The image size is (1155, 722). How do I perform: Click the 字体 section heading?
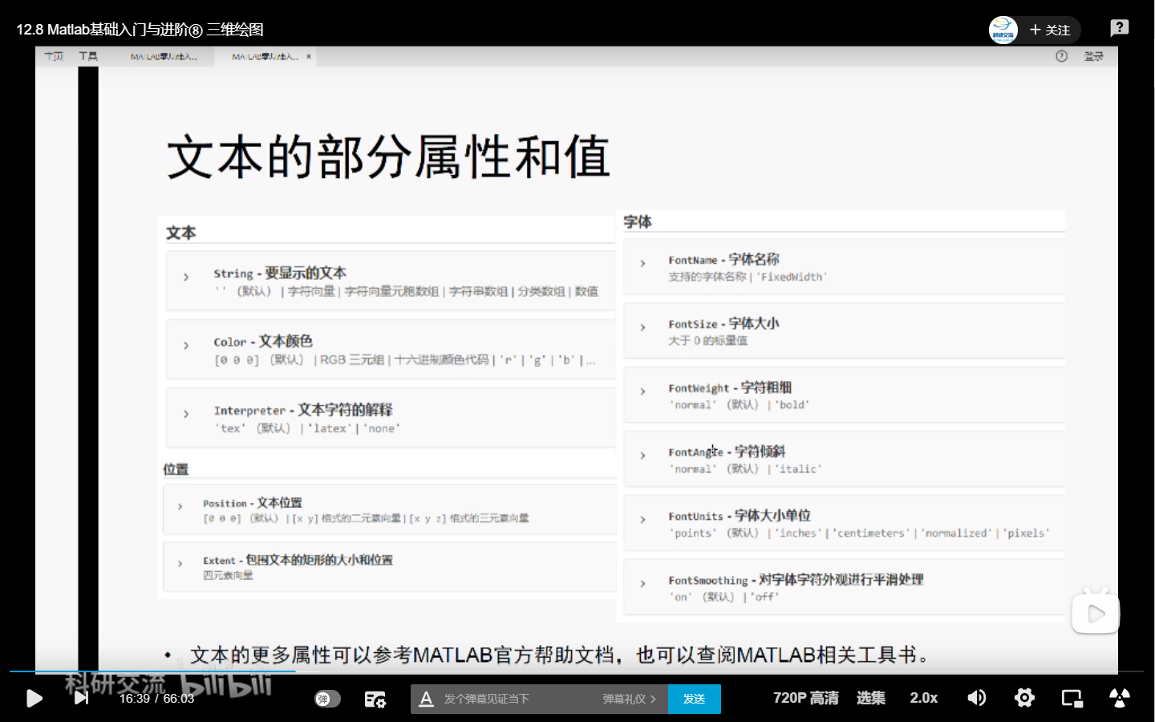(x=638, y=221)
